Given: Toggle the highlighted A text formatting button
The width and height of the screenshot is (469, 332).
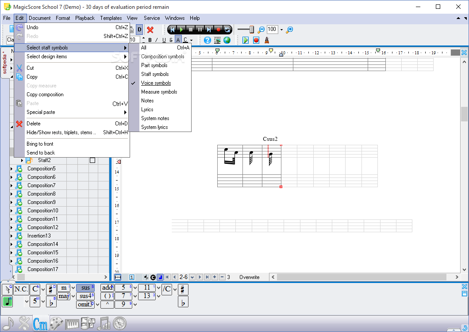Looking at the screenshot, I should point(178,40).
